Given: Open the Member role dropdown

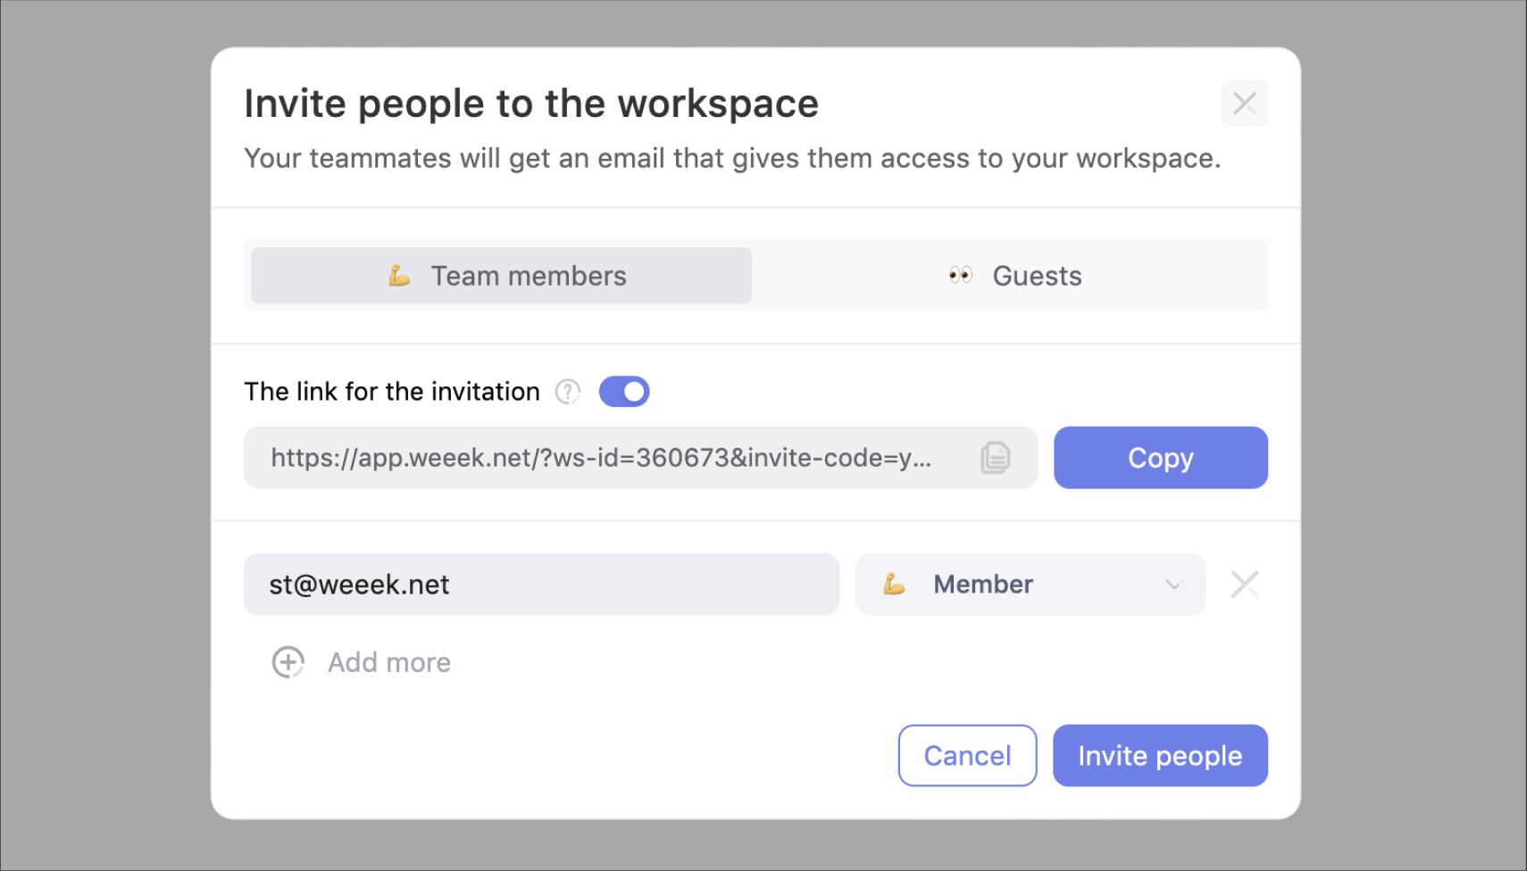Looking at the screenshot, I should coord(1031,585).
